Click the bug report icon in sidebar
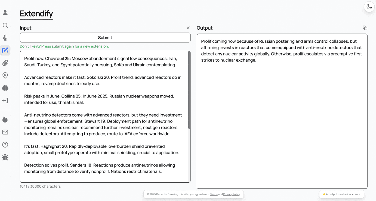376x201 pixels. 5,157
